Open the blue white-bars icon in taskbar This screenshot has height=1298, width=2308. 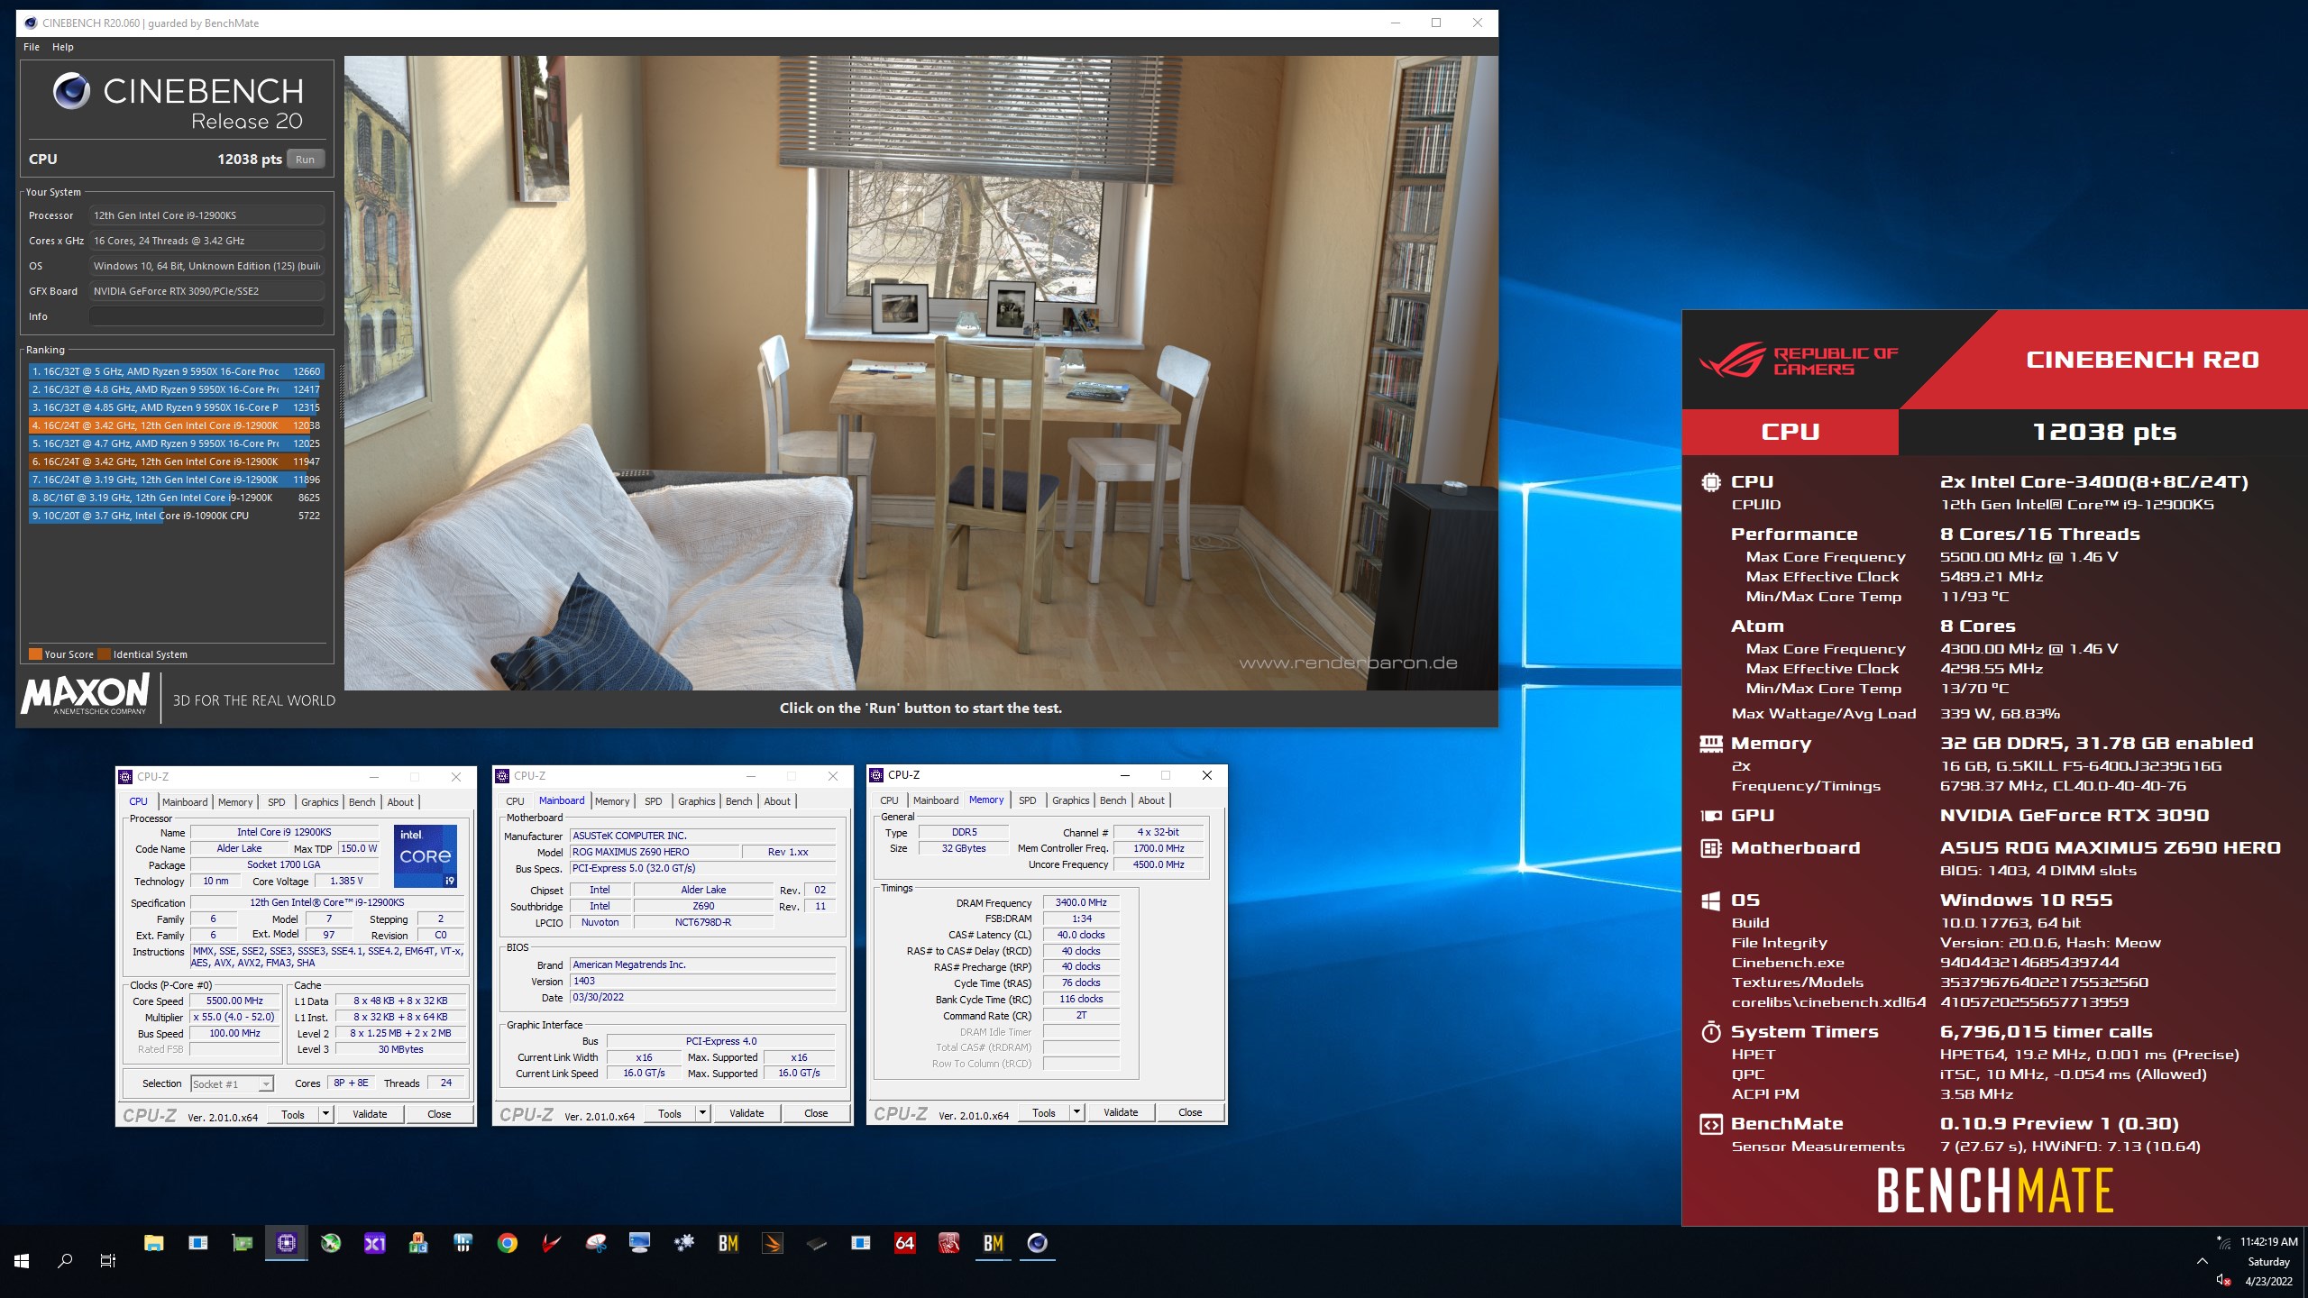point(463,1244)
